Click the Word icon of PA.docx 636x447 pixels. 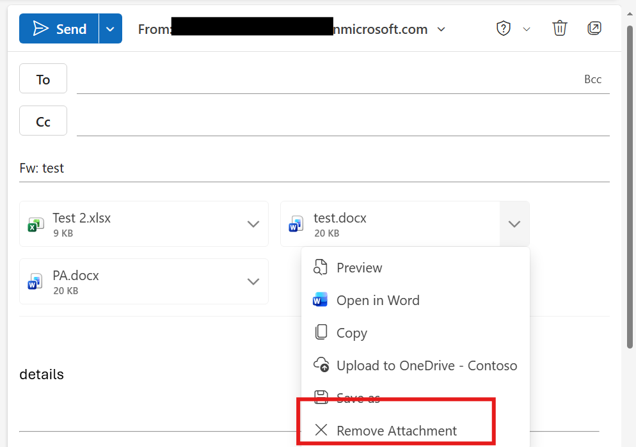[x=35, y=282]
